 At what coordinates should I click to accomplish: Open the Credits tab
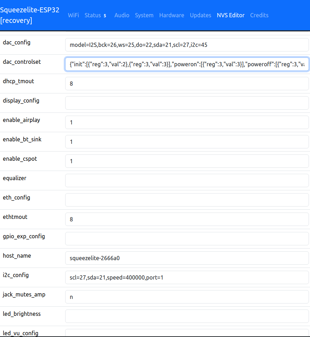pos(259,15)
